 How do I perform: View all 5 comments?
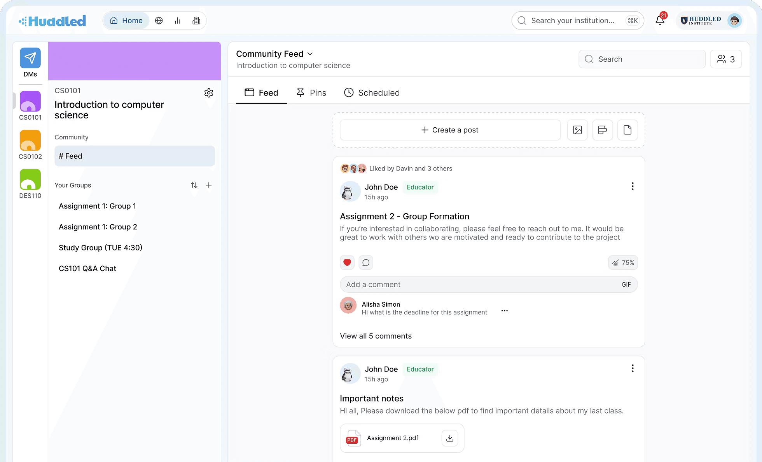pyautogui.click(x=376, y=336)
